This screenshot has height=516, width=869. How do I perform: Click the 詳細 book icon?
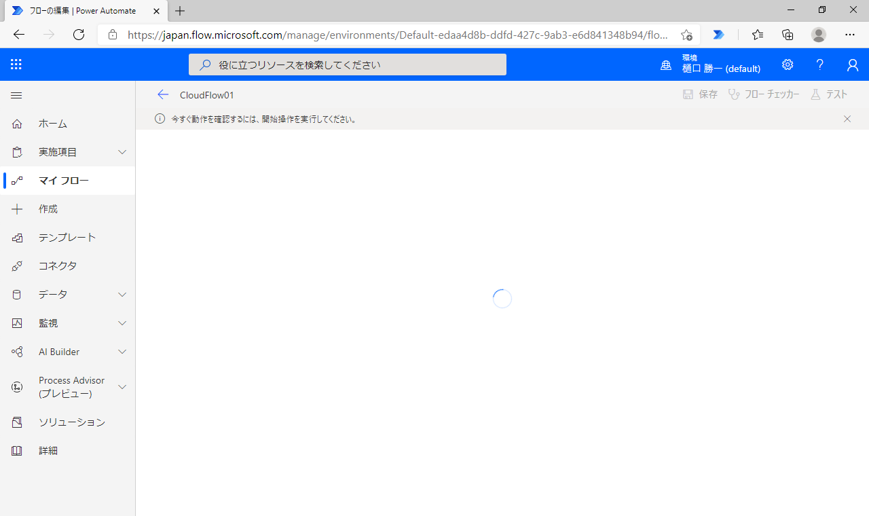pyautogui.click(x=17, y=451)
